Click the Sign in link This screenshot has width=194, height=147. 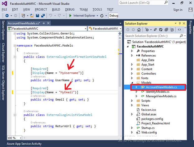(178, 10)
